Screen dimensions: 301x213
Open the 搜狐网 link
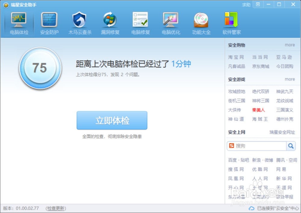[236, 169]
